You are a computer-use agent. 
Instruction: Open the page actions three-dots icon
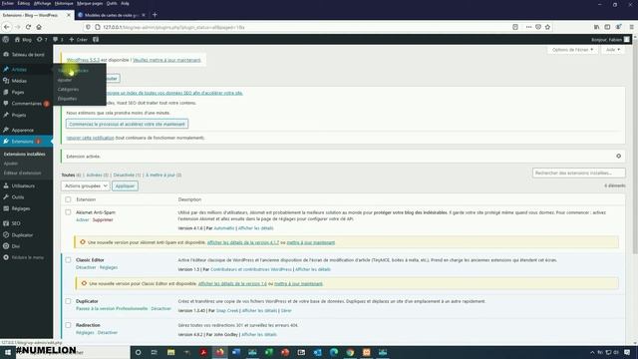click(528, 27)
